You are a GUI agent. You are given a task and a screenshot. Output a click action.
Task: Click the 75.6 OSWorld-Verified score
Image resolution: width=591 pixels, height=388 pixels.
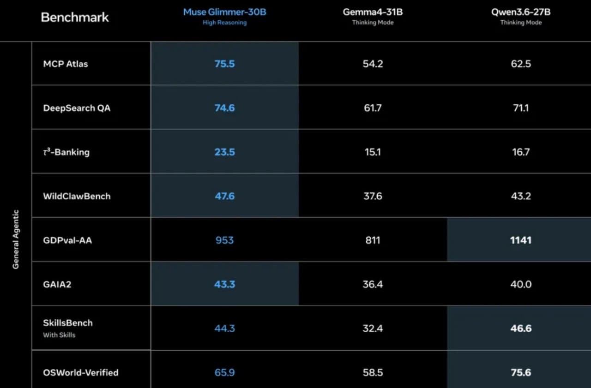521,372
